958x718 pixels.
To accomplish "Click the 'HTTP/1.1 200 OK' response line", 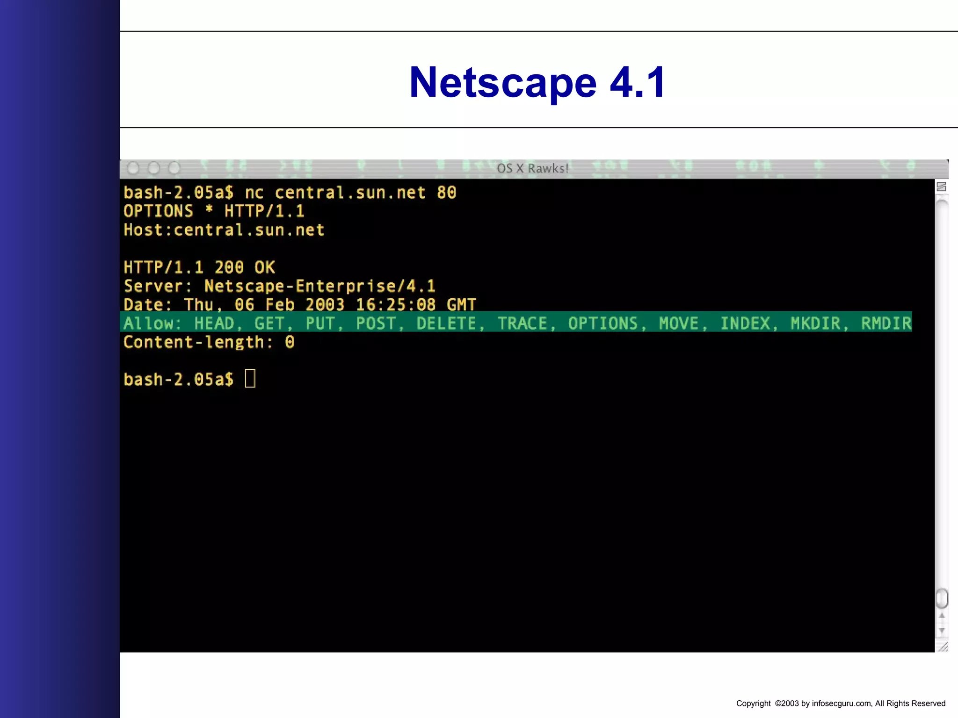I will coord(199,267).
